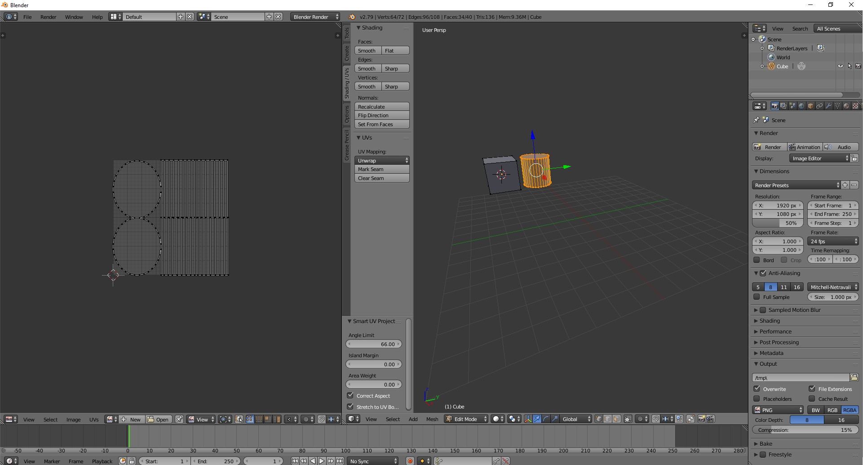Open the World properties globe tab

(801, 106)
